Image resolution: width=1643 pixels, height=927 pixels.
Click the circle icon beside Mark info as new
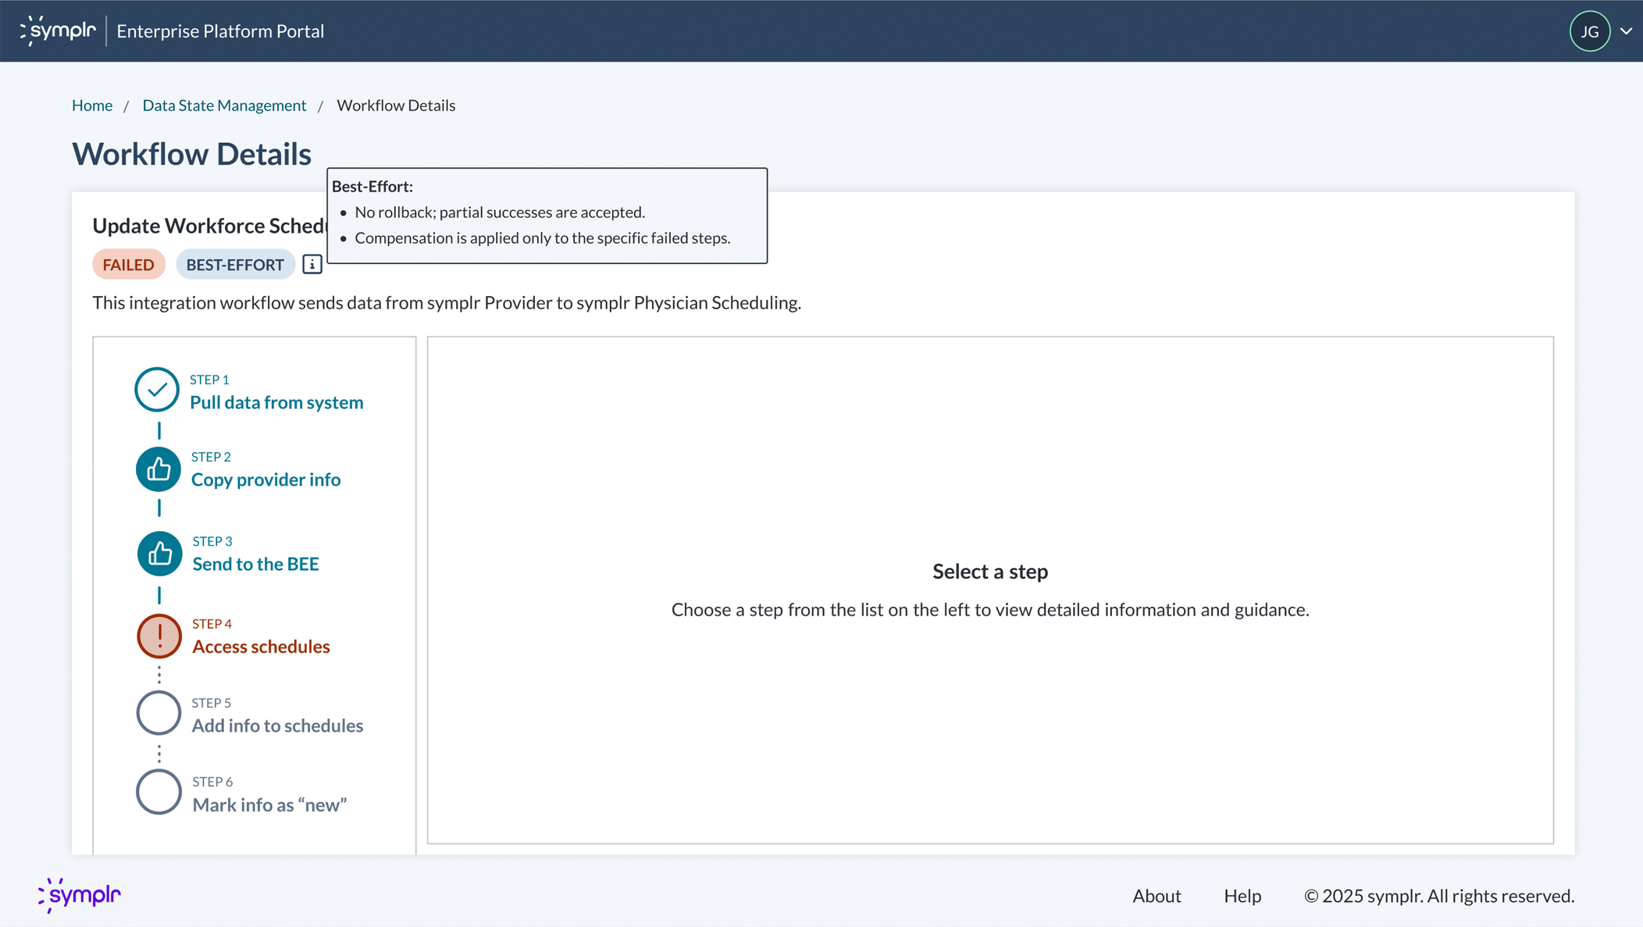pos(159,792)
